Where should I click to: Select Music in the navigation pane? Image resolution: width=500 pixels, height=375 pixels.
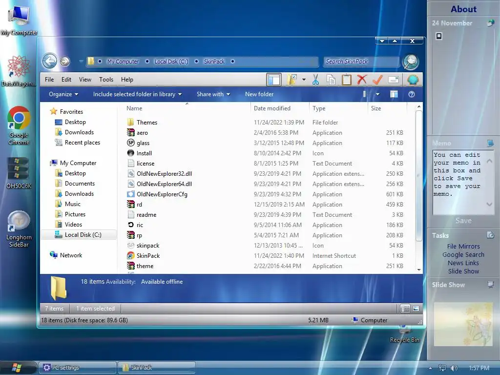(73, 204)
